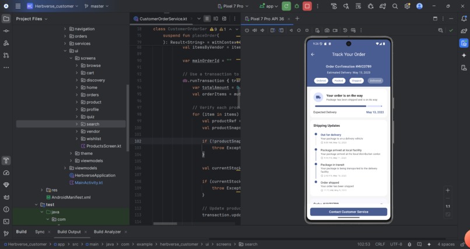Collapse the ui folder
This screenshot has height=249, width=470.
[x=65, y=51]
